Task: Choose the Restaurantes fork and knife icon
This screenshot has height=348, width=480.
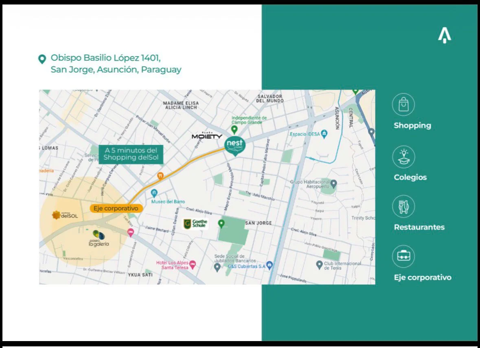Action: click(x=403, y=207)
